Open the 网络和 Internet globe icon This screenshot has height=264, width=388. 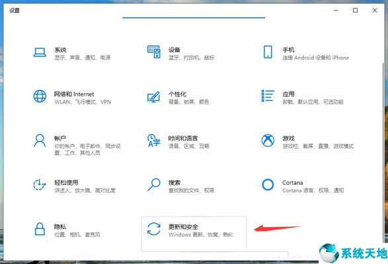pyautogui.click(x=40, y=96)
